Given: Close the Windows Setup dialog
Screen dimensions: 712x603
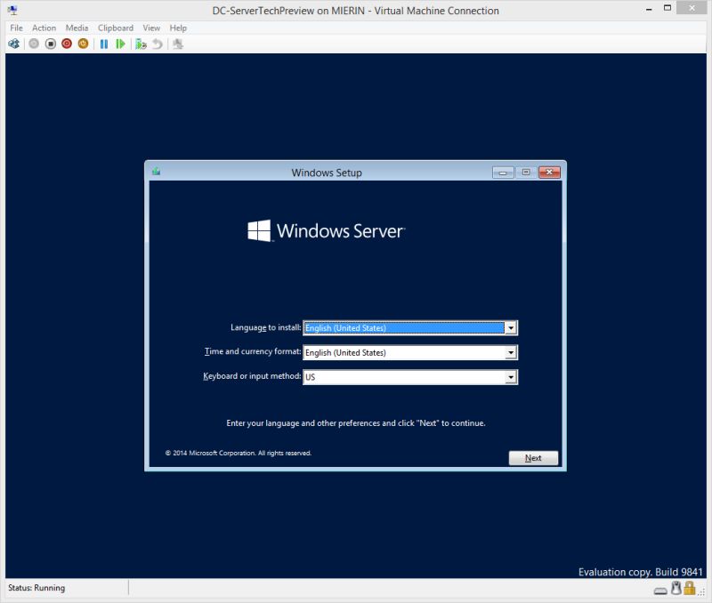Looking at the screenshot, I should (x=549, y=173).
